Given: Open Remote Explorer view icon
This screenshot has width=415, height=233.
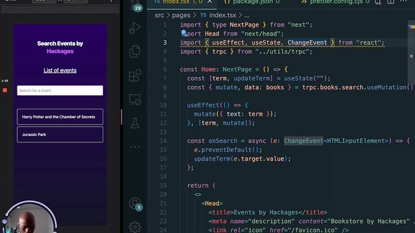Looking at the screenshot, I should click(135, 100).
